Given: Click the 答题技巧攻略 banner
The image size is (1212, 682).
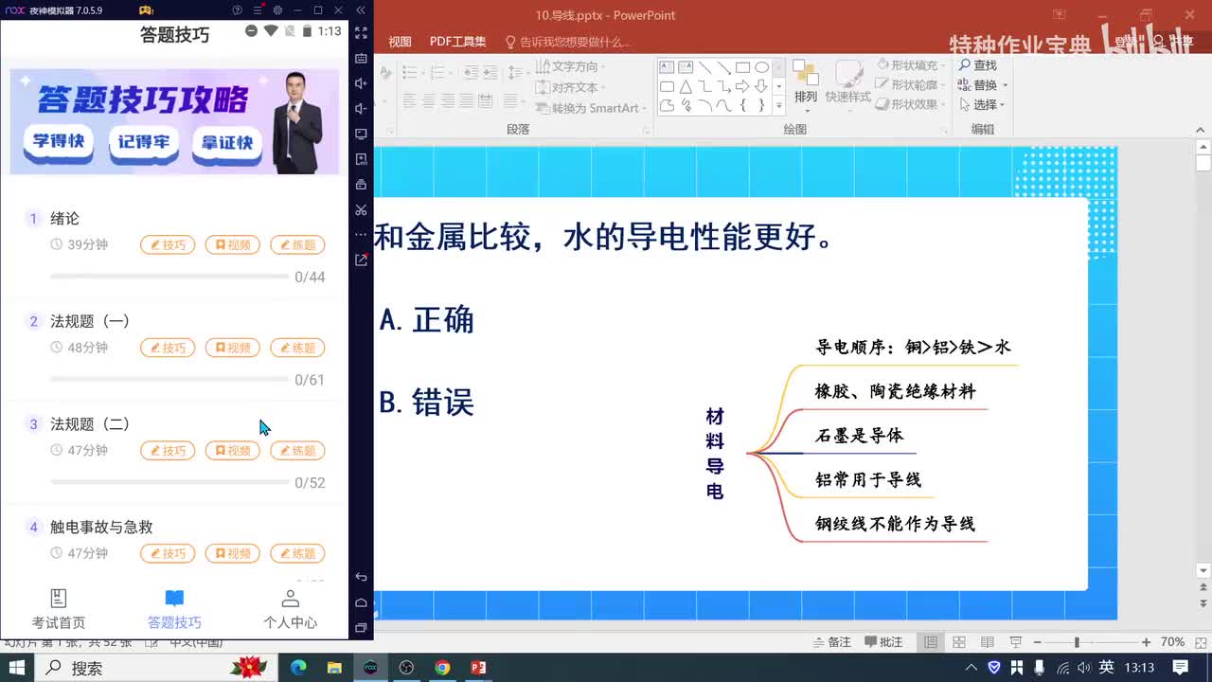Looking at the screenshot, I should [x=174, y=121].
